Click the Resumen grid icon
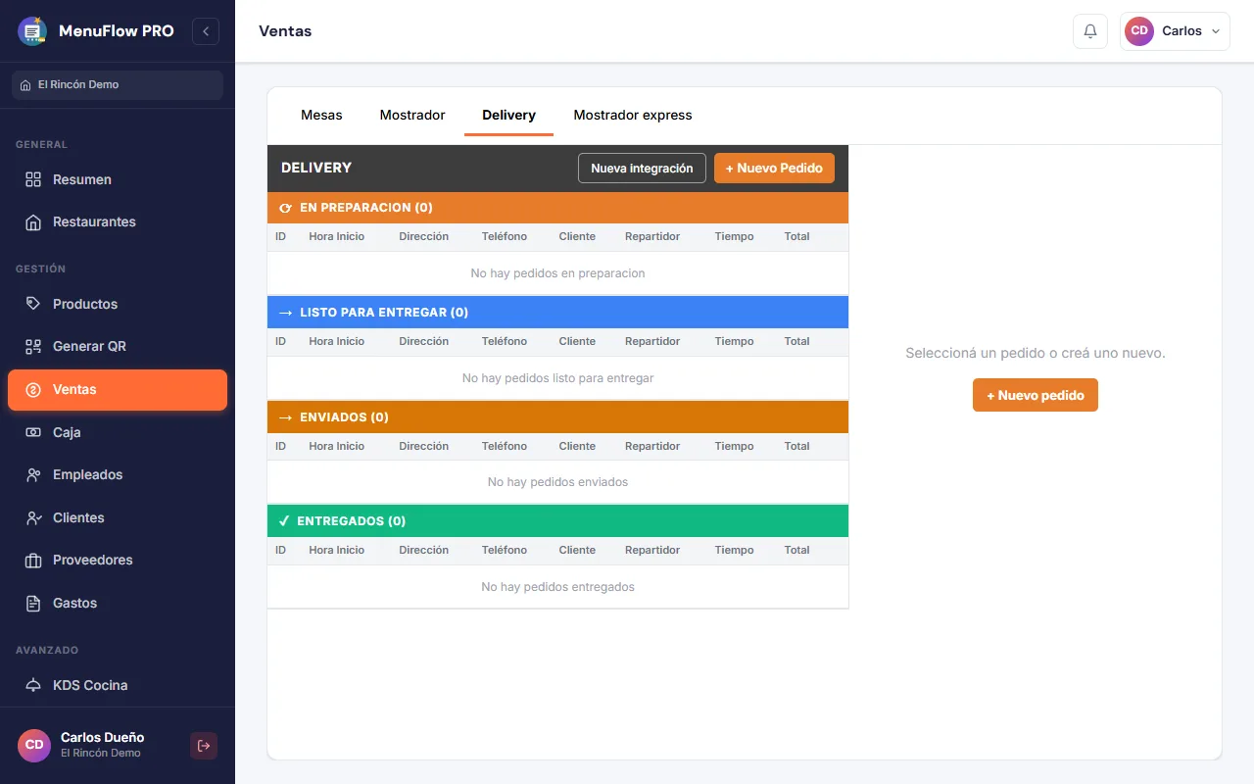 33,179
